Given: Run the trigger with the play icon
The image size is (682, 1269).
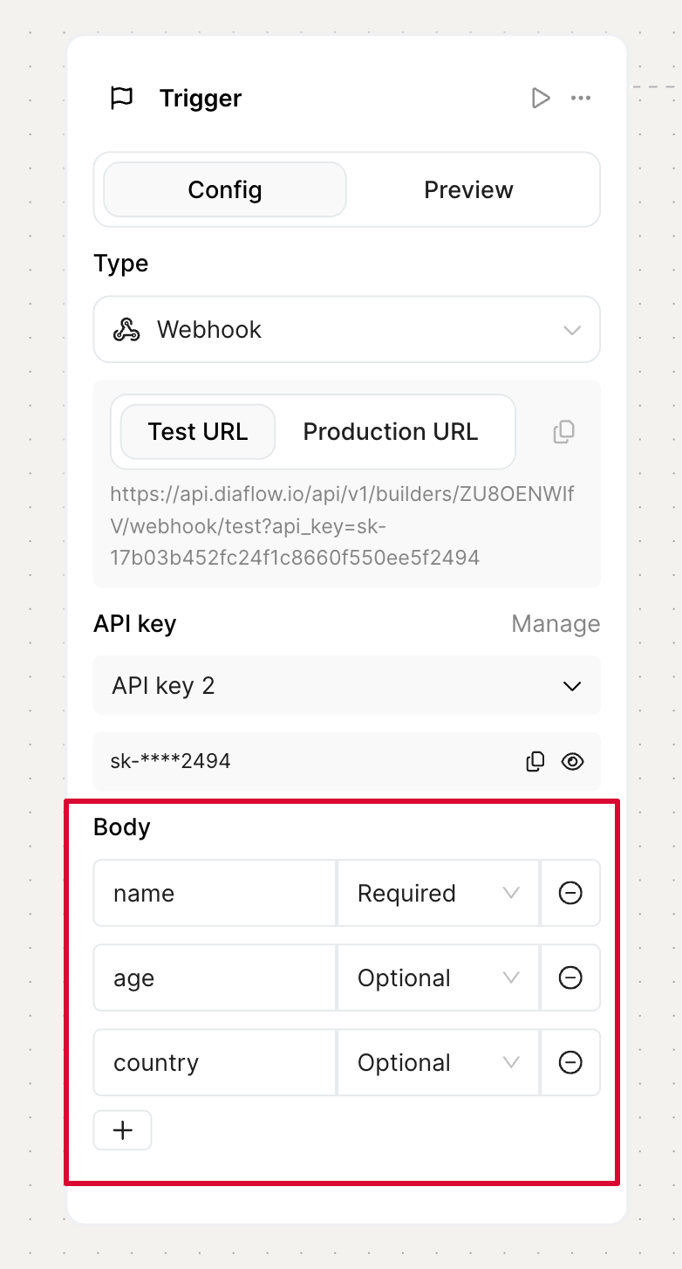Looking at the screenshot, I should pos(541,98).
